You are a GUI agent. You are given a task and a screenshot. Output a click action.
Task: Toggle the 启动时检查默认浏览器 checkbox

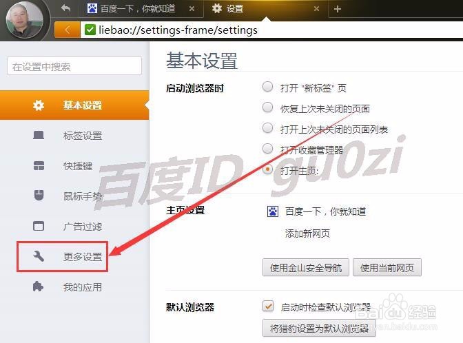268,306
